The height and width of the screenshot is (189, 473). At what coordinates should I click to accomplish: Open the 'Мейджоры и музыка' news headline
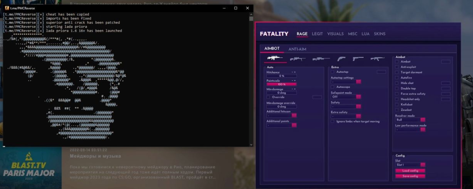[x=95, y=156]
